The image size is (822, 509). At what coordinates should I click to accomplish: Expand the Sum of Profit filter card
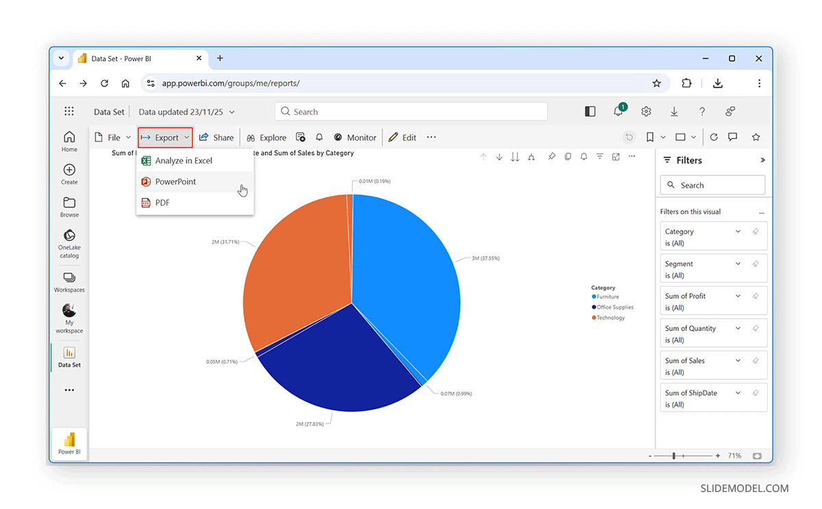[x=738, y=296]
